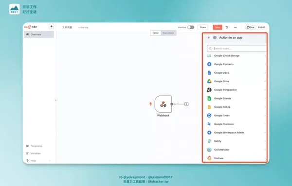Expand the Google Contacts arrow

coord(265,64)
